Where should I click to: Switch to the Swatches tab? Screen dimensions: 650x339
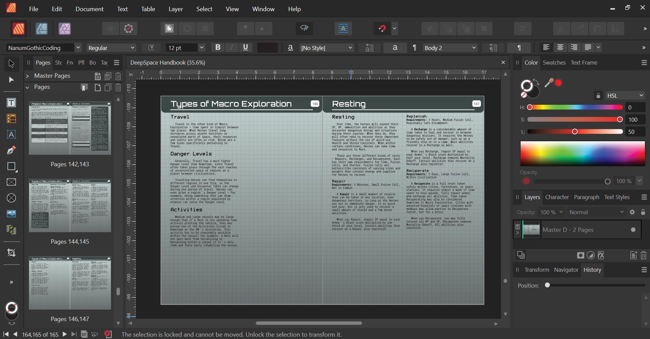click(554, 63)
